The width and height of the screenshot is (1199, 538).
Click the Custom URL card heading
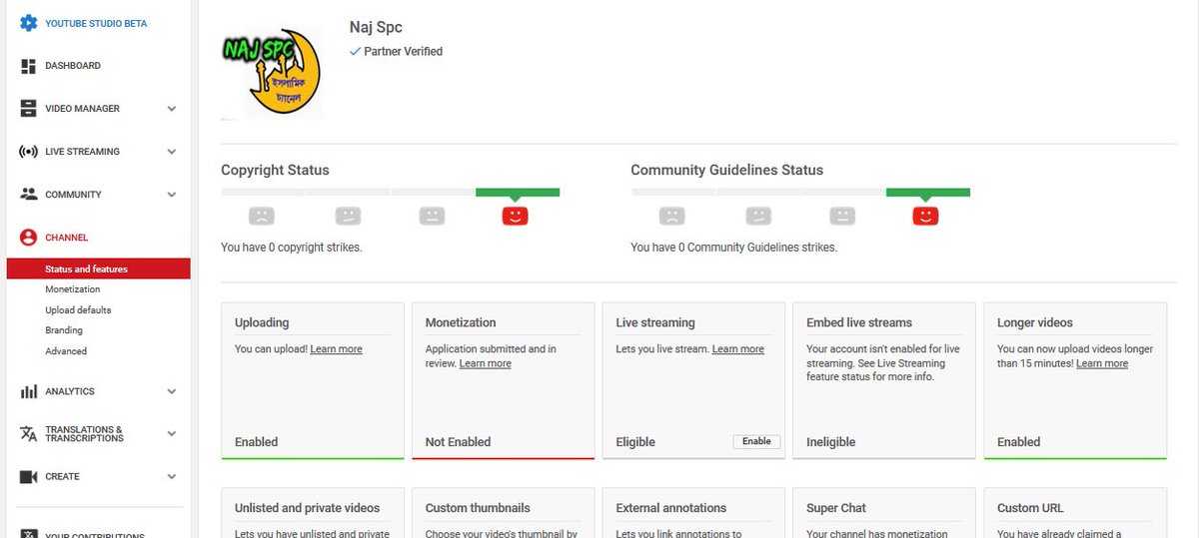point(1032,508)
